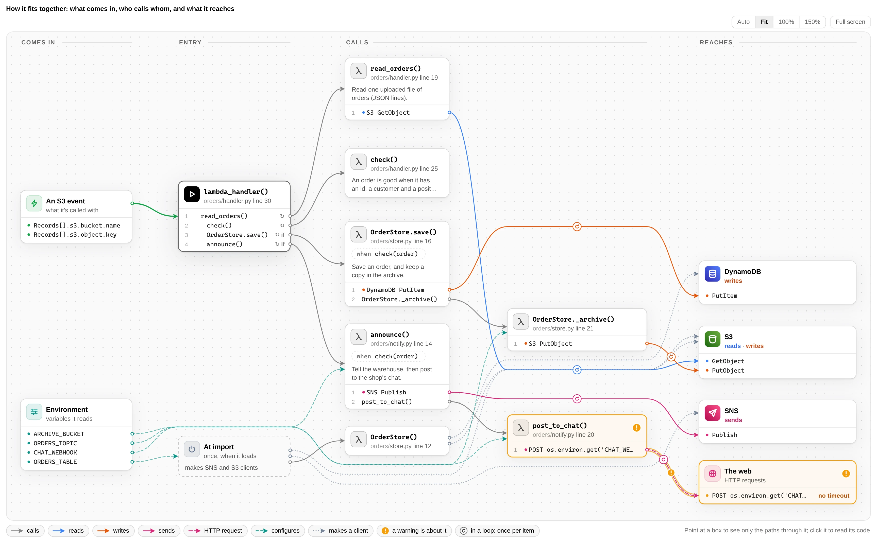This screenshot has width=877, height=543.
Task: Click the warning badge on The web card
Action: coord(846,474)
